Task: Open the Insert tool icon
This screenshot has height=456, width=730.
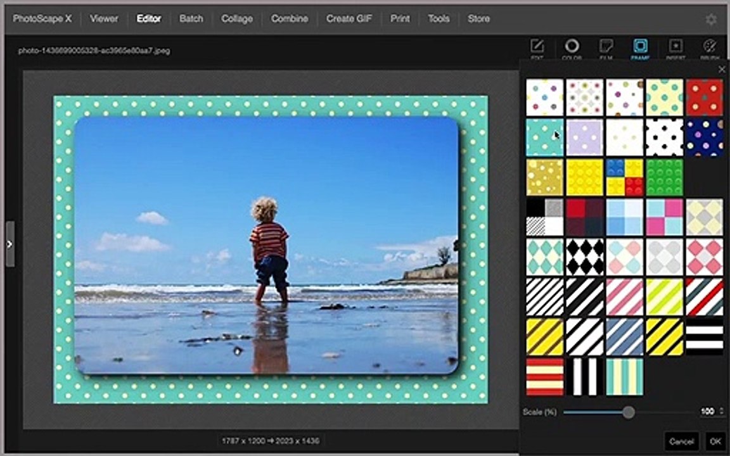Action: click(x=675, y=46)
